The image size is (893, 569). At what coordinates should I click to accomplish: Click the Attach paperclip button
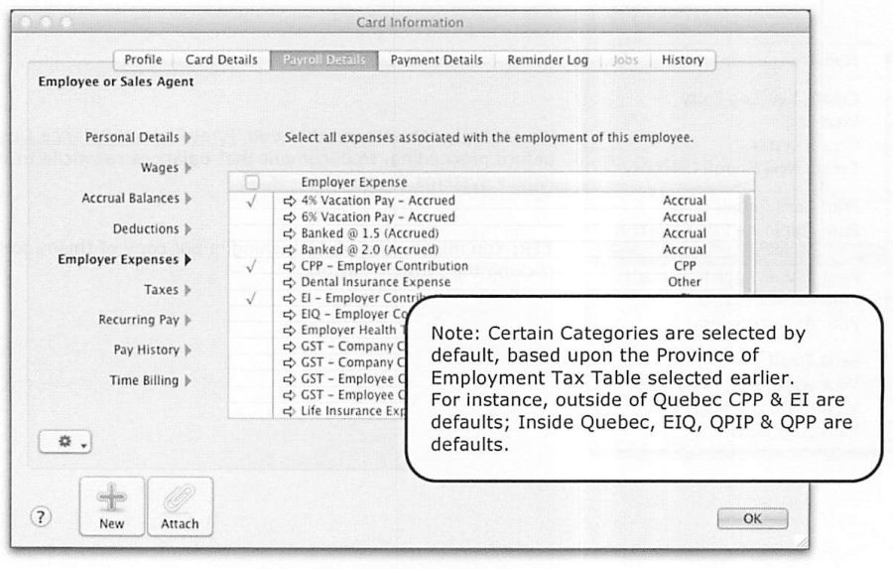(x=180, y=506)
